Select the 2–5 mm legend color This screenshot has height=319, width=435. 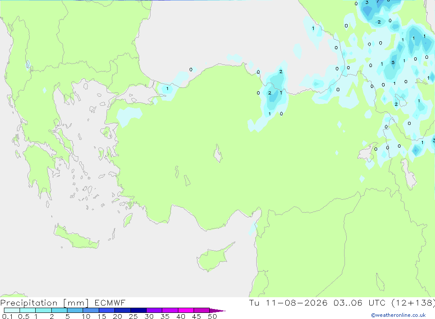click(x=59, y=310)
